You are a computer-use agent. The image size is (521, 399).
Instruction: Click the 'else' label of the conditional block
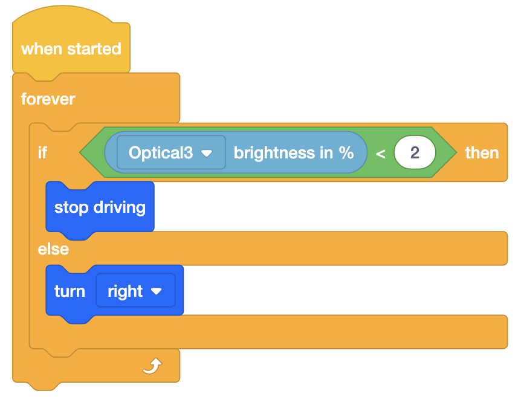click(53, 248)
